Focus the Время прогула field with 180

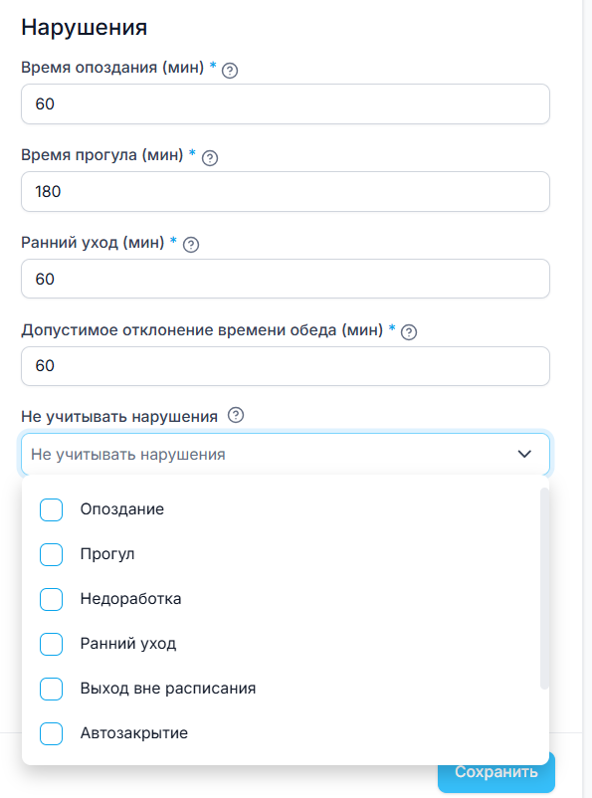pyautogui.click(x=286, y=191)
